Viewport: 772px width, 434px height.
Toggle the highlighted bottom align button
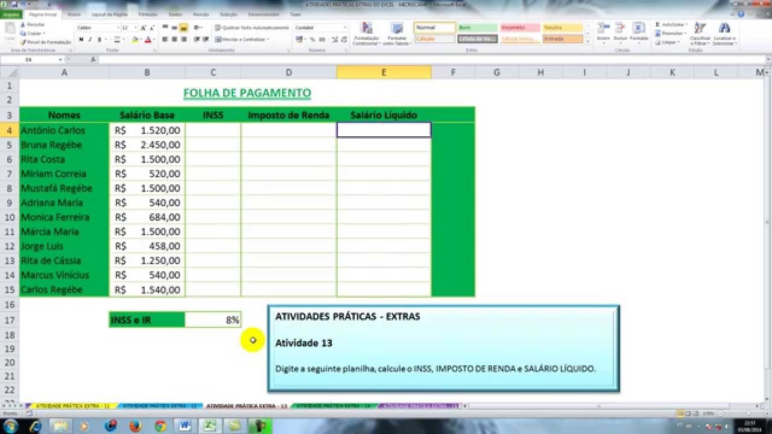[183, 28]
